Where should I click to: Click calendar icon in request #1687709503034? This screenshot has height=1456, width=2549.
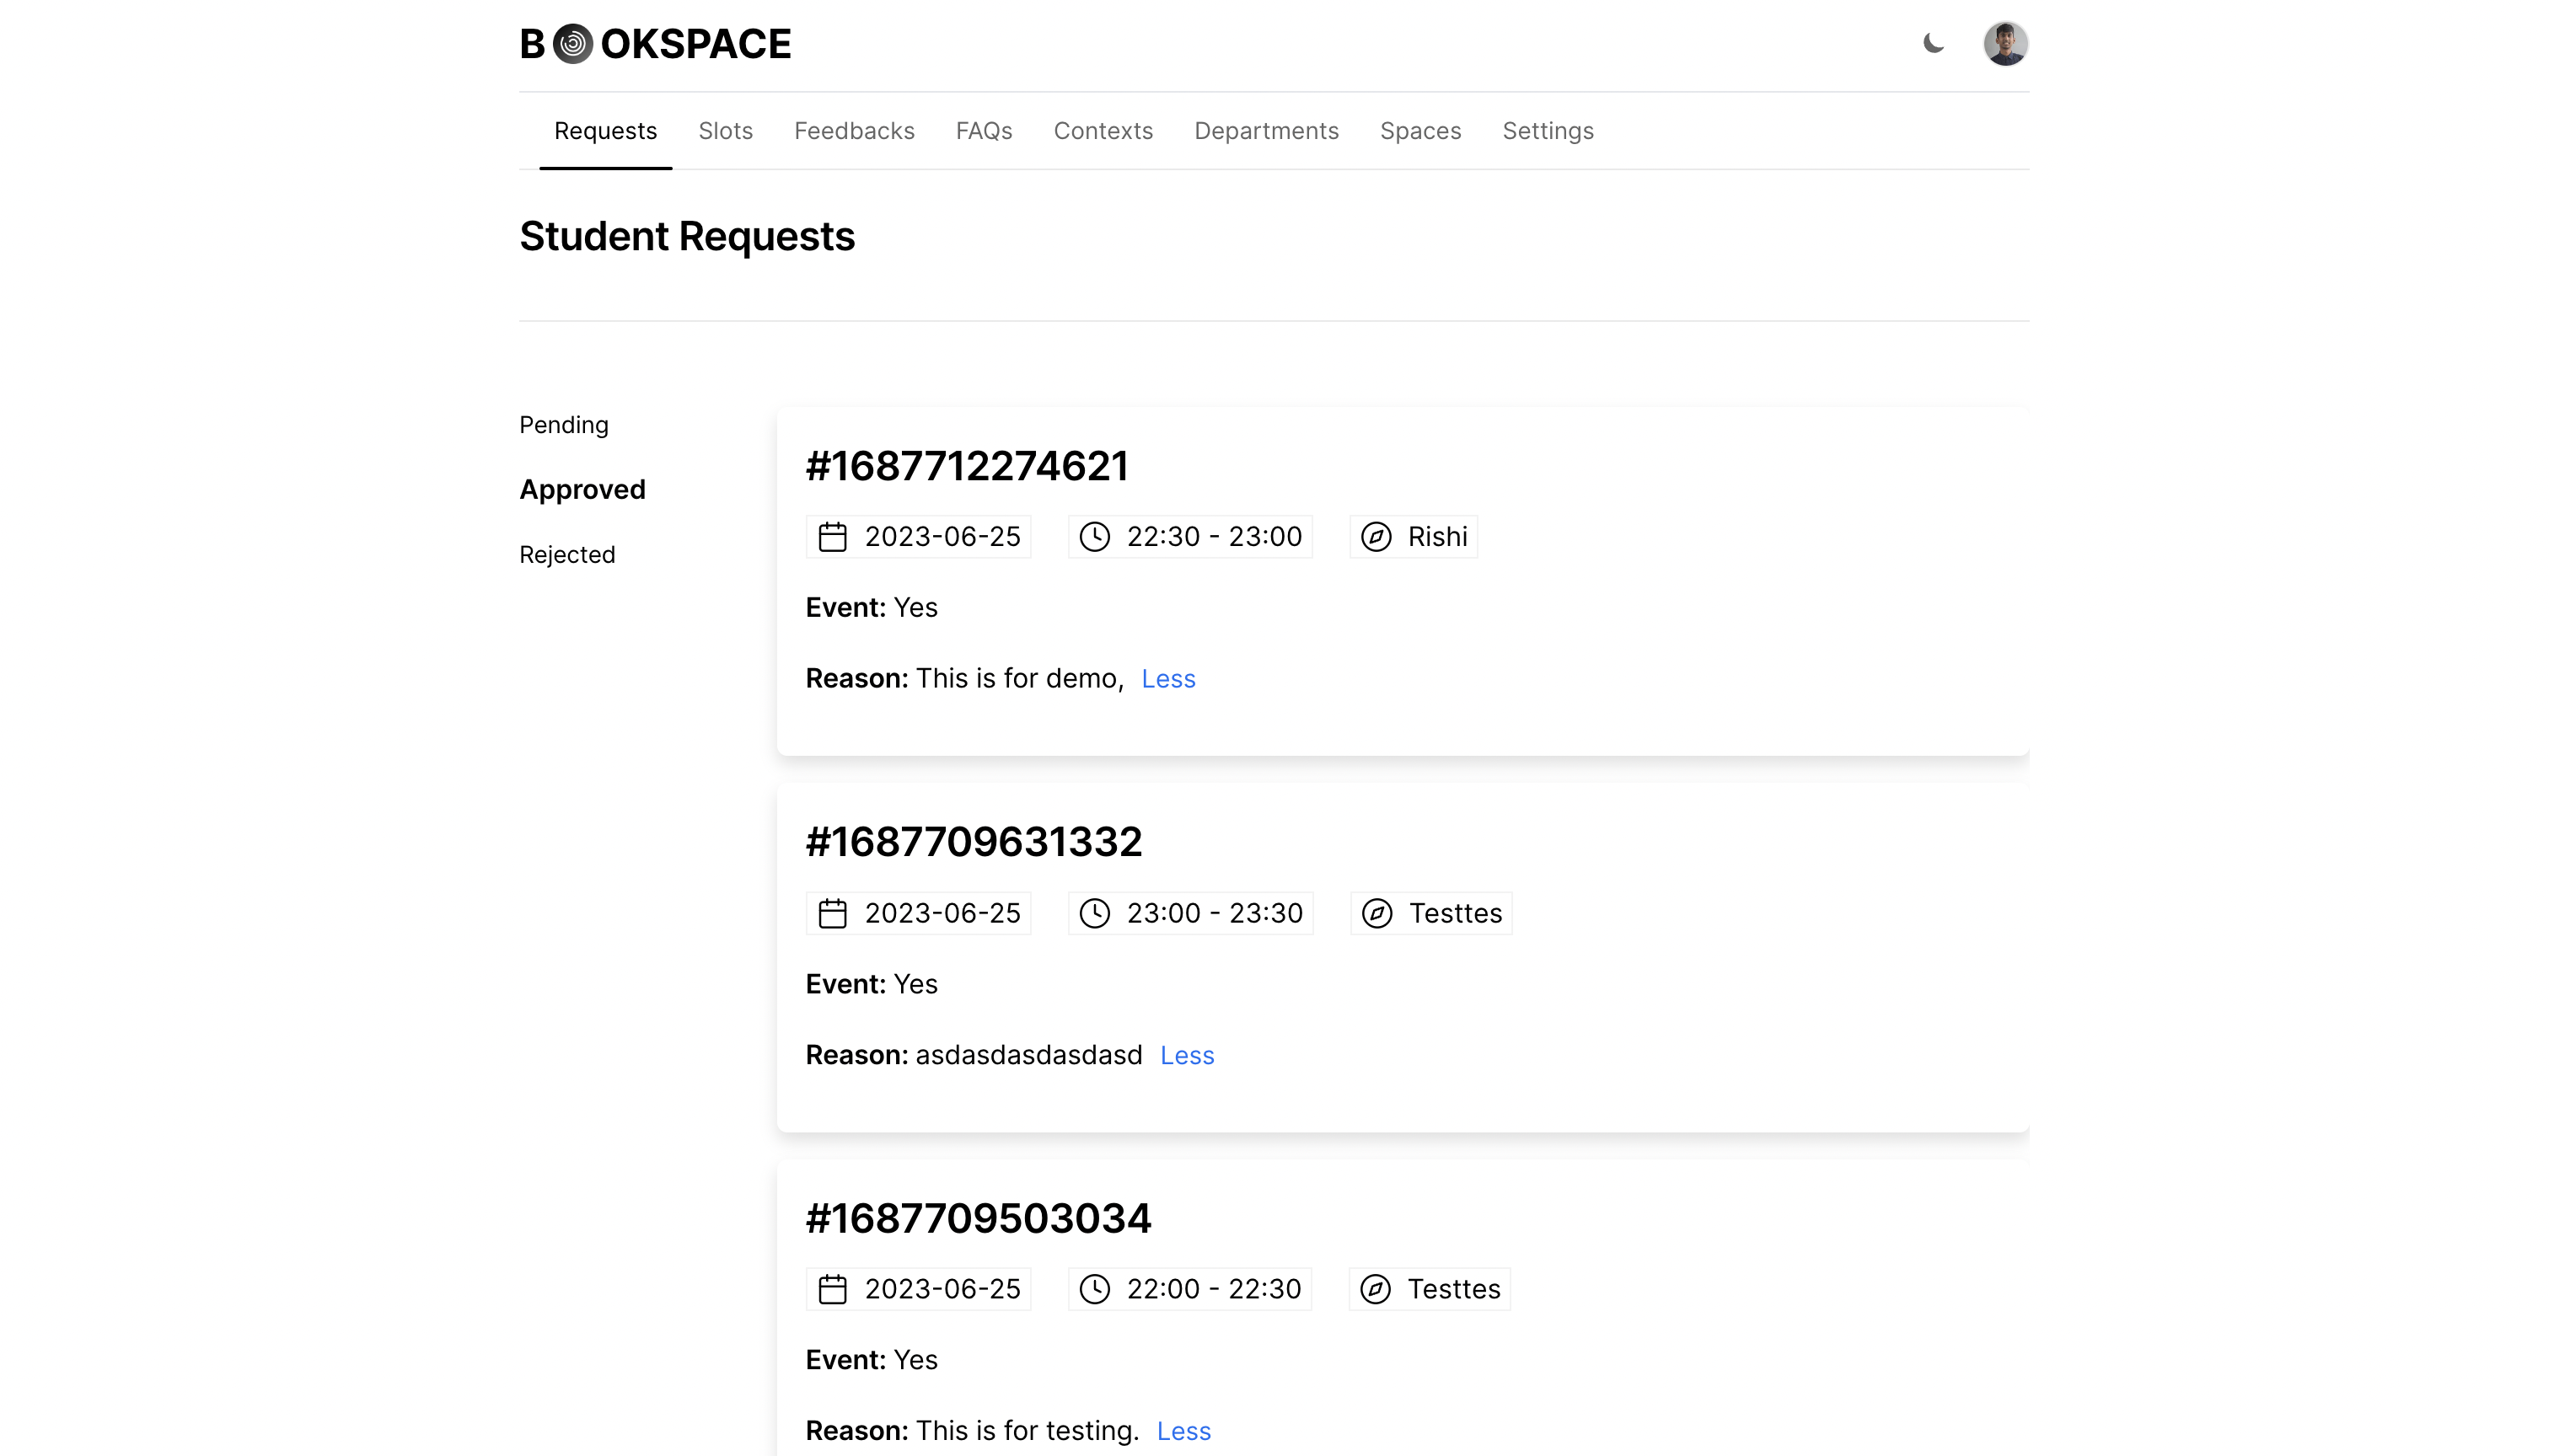click(x=832, y=1289)
